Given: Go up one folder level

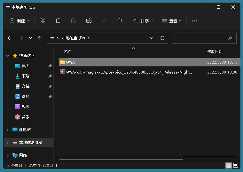Looking at the screenshot, I should point(40,38).
